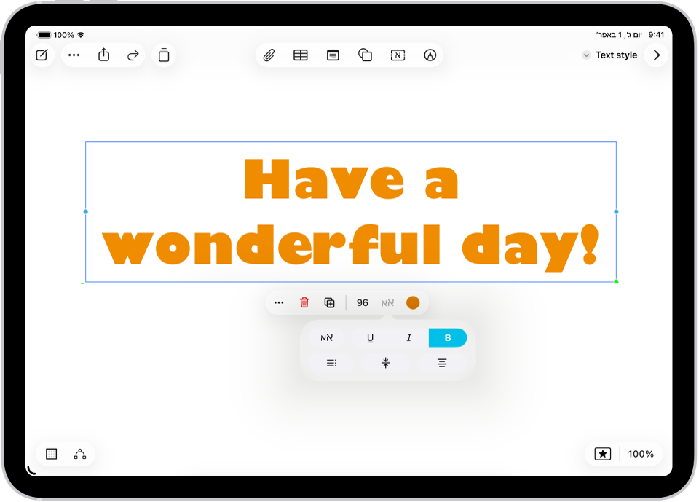Expand the Text style dropdown
This screenshot has width=699, height=502.
(610, 55)
